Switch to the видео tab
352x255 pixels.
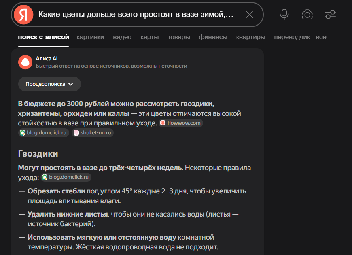pyautogui.click(x=122, y=37)
